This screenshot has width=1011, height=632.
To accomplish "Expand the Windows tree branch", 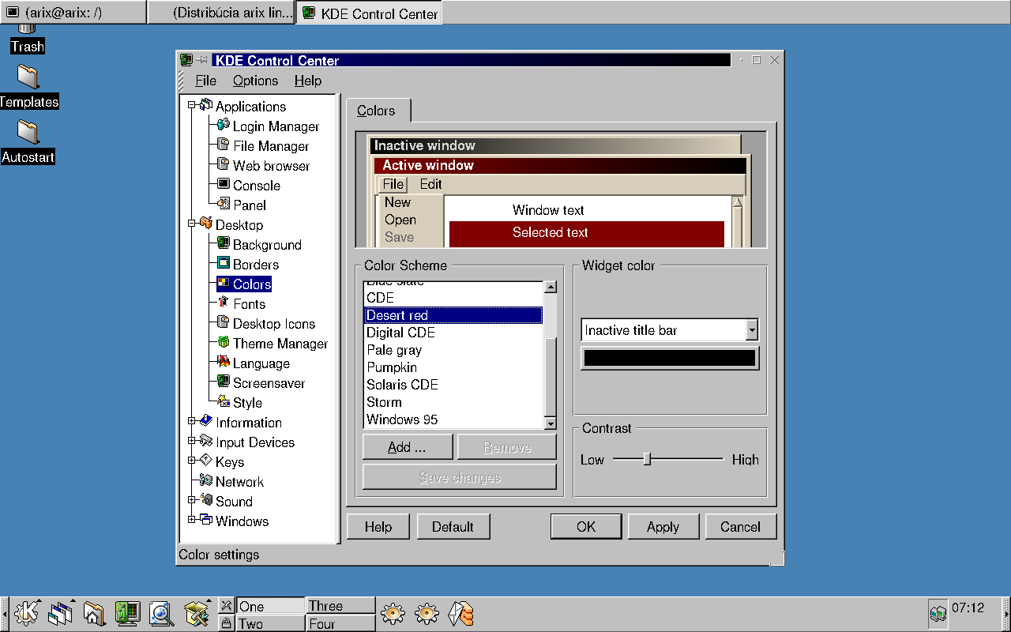I will pos(191,520).
